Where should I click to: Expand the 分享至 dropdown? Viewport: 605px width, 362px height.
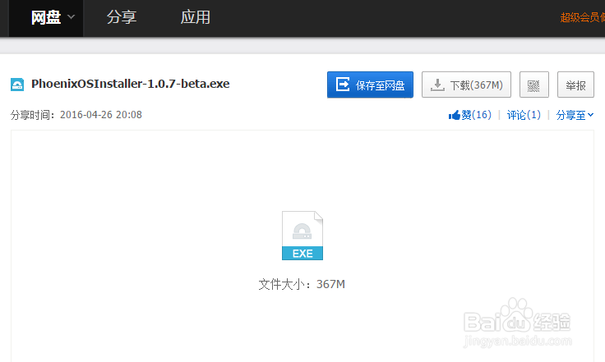point(575,115)
